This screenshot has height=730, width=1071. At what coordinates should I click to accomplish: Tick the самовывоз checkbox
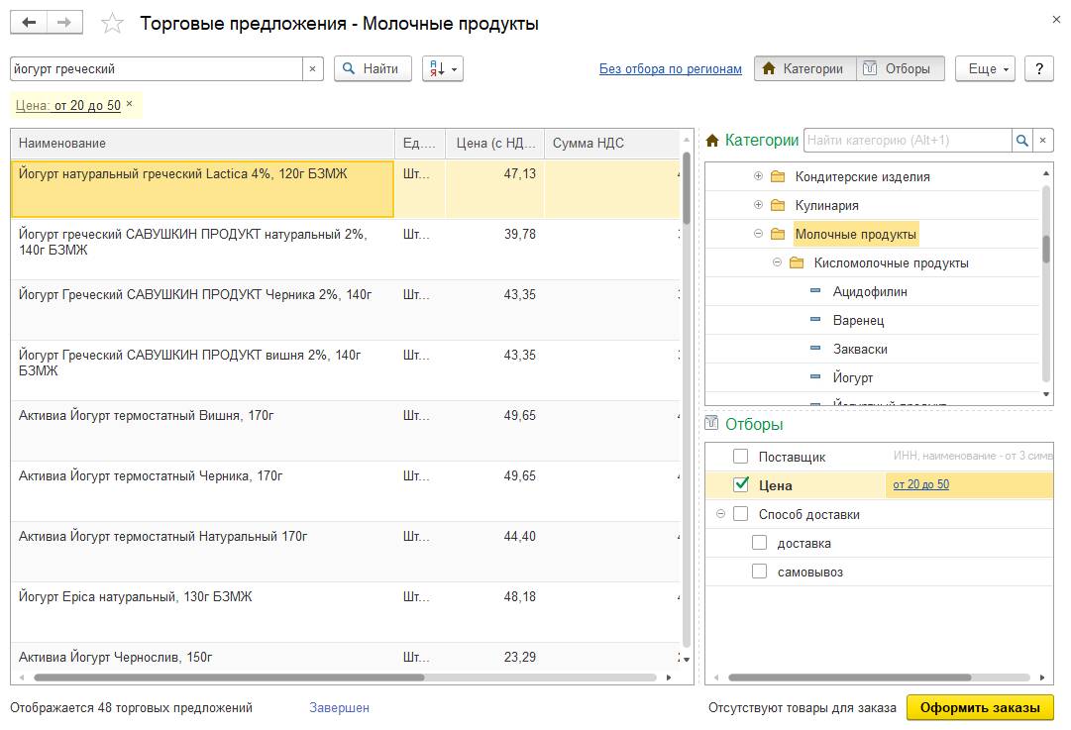(759, 572)
